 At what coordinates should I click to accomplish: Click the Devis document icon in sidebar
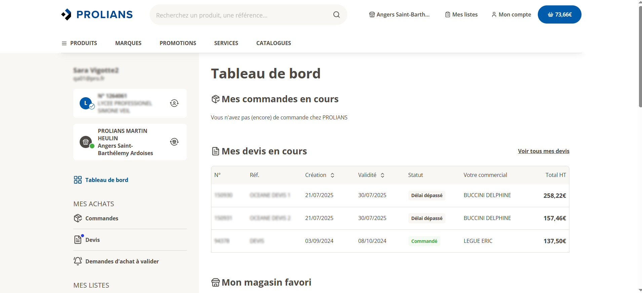pyautogui.click(x=78, y=240)
